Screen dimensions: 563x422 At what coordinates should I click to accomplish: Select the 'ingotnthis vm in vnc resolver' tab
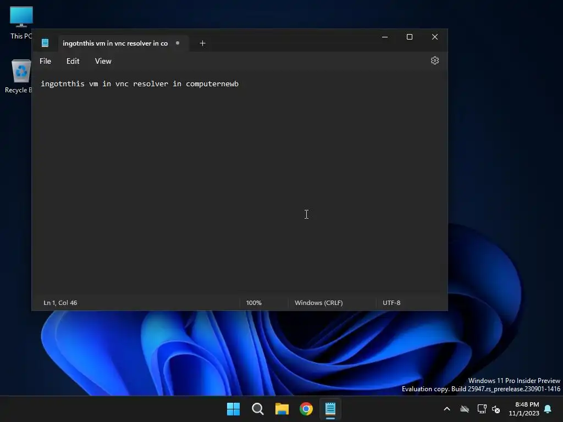(115, 43)
